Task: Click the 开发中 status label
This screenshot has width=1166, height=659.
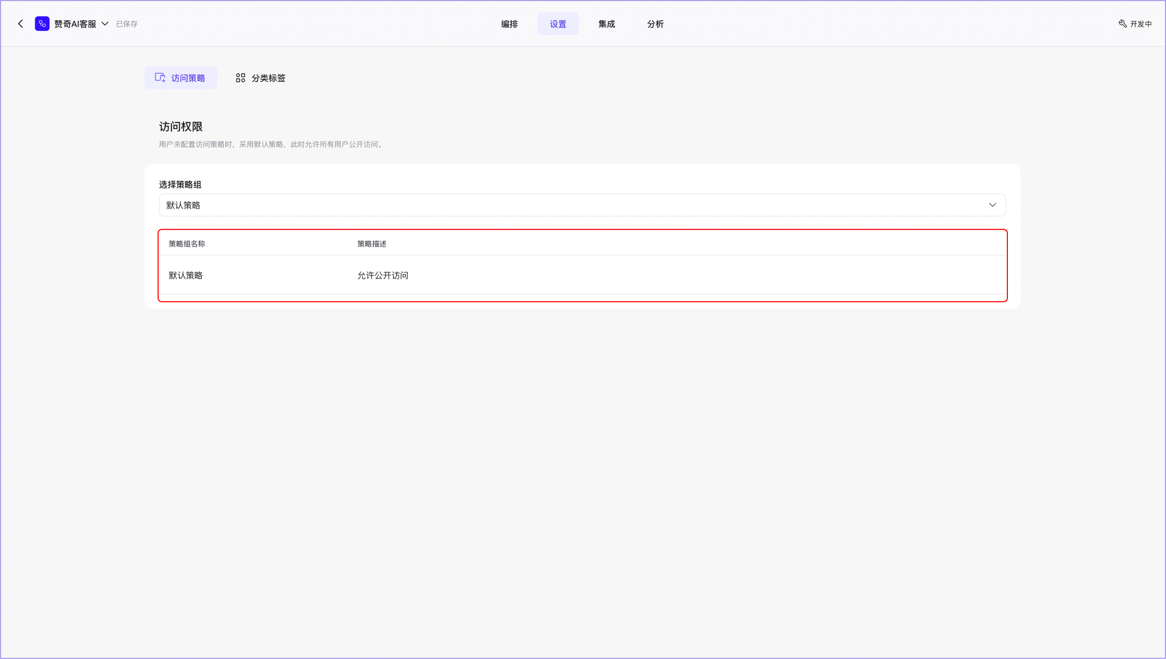Action: (1141, 24)
